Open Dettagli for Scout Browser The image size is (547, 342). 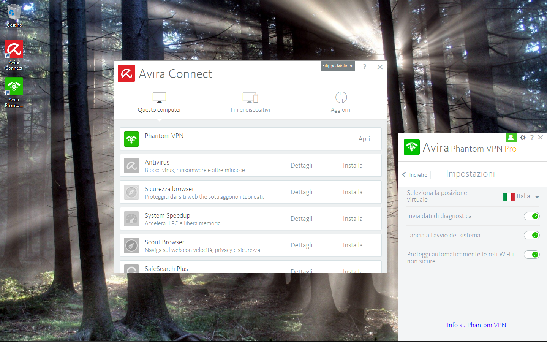(302, 245)
